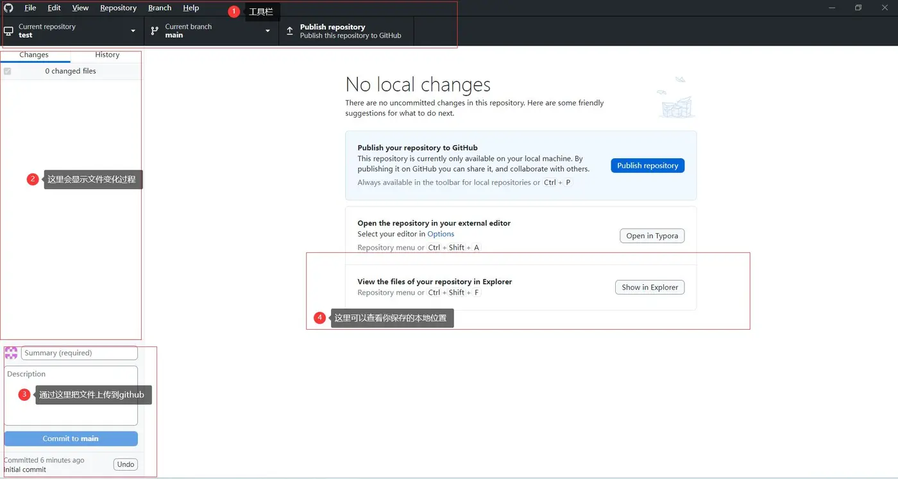Screen dimensions: 898x479
Task: Open the Help menu
Action: (x=191, y=8)
